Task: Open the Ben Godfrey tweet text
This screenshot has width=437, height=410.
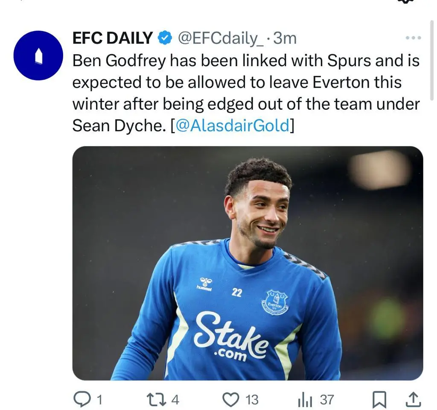Action: 245,82
